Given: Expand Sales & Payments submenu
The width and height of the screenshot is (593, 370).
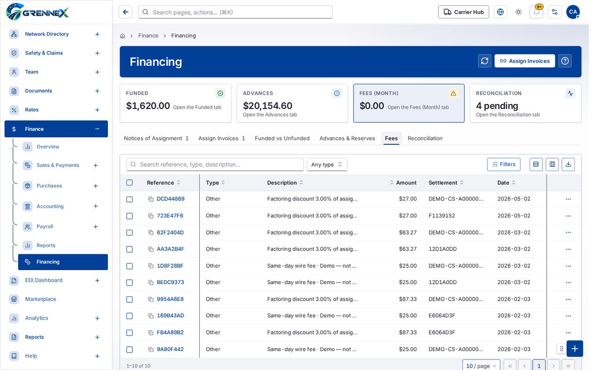Looking at the screenshot, I should pos(95,166).
